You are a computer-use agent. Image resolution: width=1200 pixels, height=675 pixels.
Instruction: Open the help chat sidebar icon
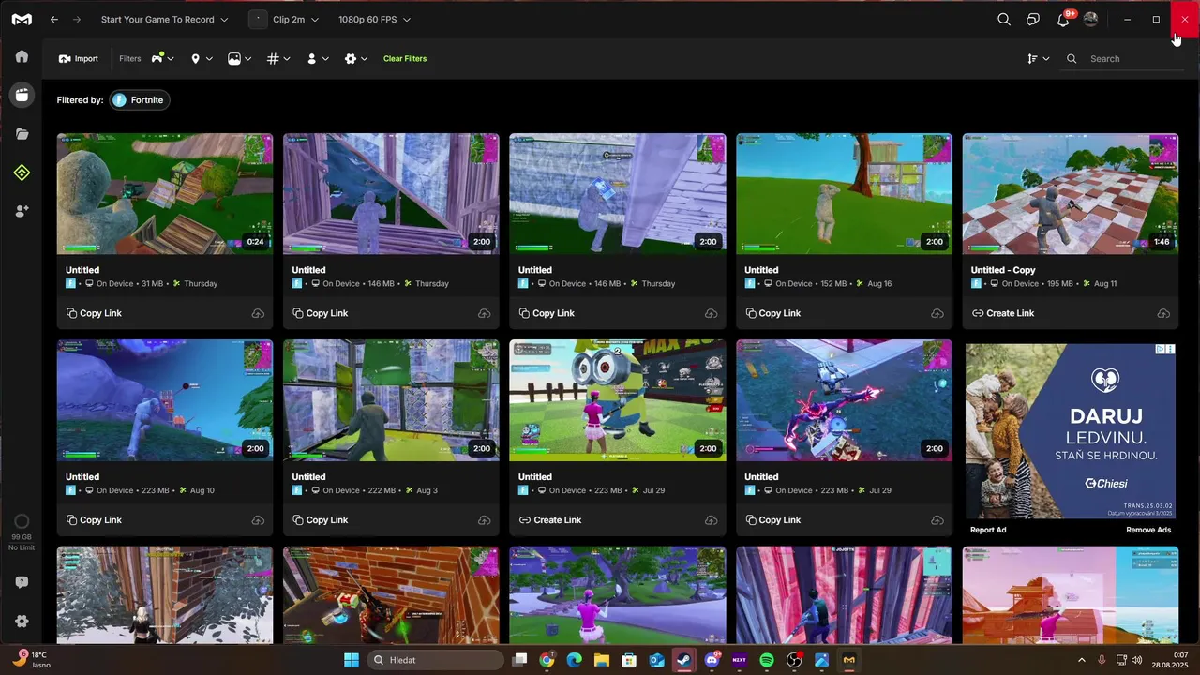(22, 582)
